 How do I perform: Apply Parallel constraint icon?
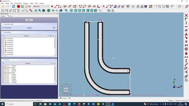tap(186, 30)
